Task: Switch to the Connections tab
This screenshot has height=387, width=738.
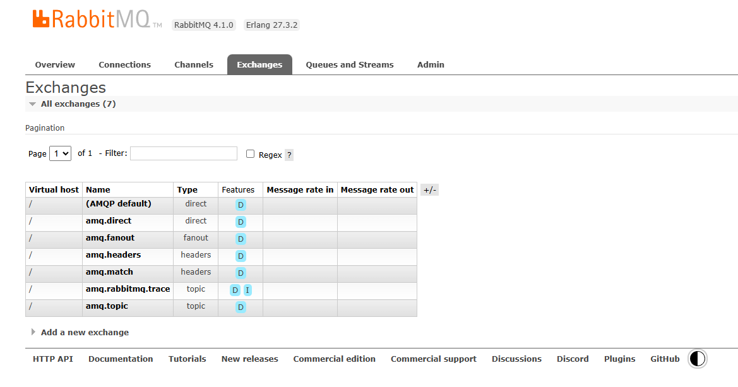Action: (x=125, y=64)
